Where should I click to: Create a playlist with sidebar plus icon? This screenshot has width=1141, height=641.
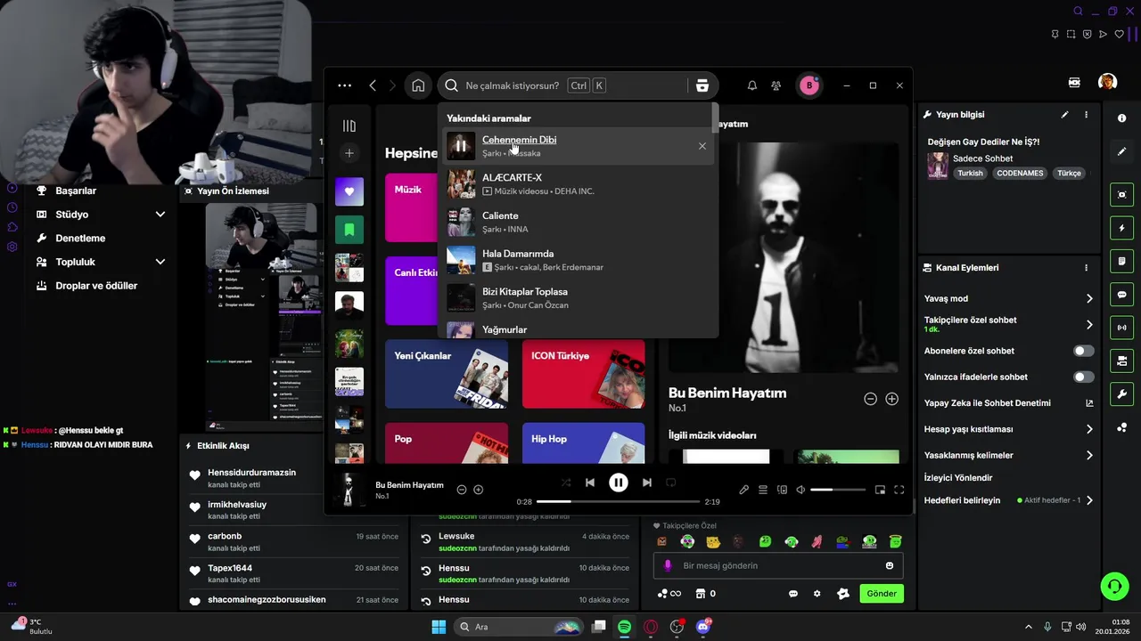pos(349,153)
